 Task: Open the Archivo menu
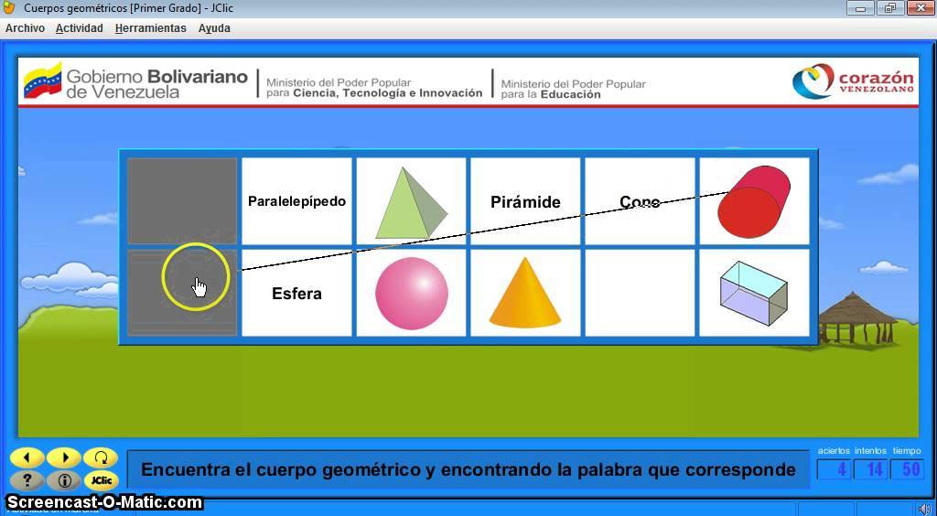25,28
